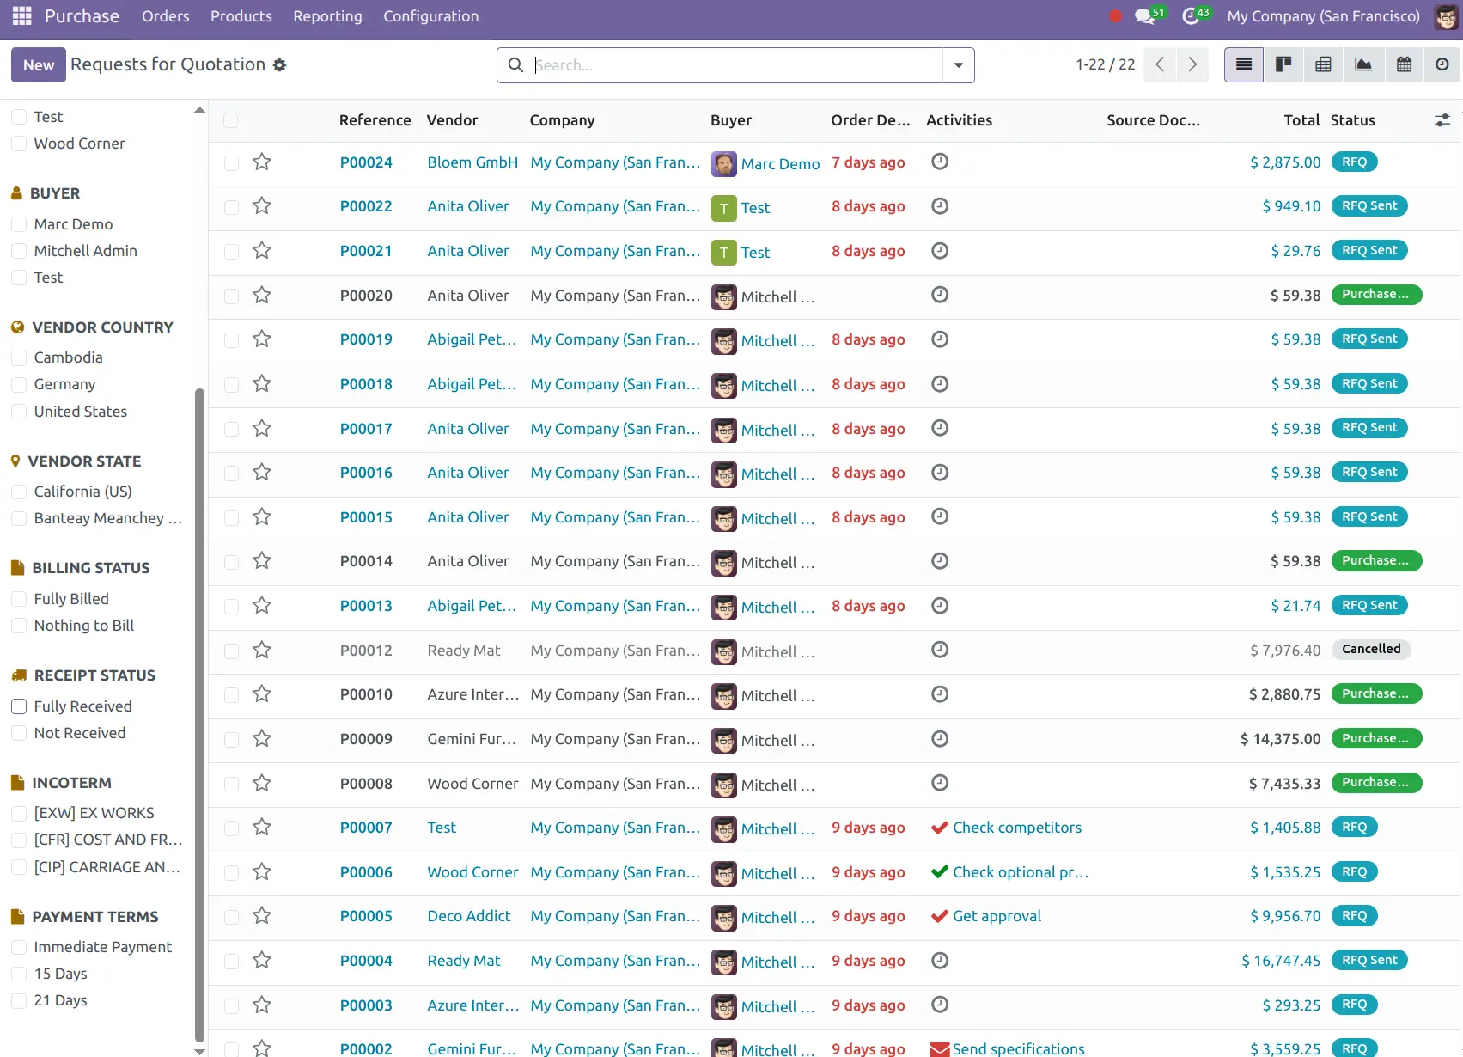The image size is (1463, 1057).
Task: Go to next page of records
Action: click(1192, 64)
